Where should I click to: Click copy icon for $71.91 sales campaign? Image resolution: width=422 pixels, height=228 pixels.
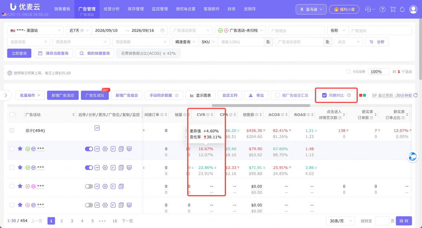tap(121, 167)
